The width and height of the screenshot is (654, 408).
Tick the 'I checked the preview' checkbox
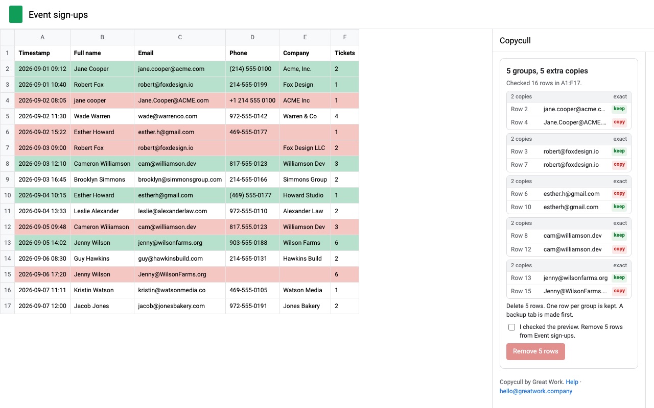(x=511, y=327)
